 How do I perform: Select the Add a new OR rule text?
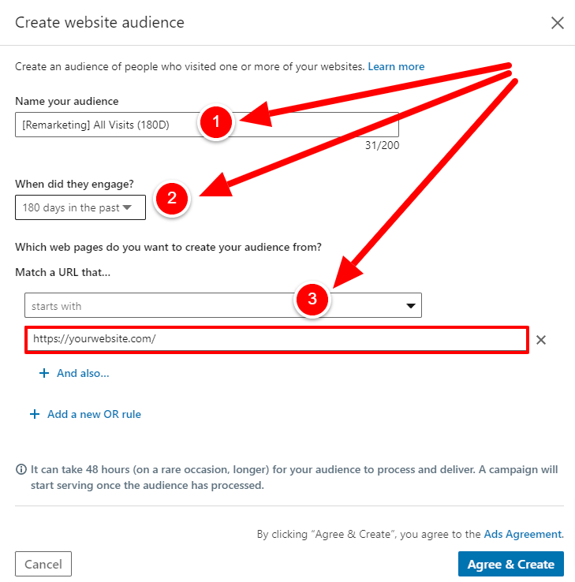95,414
